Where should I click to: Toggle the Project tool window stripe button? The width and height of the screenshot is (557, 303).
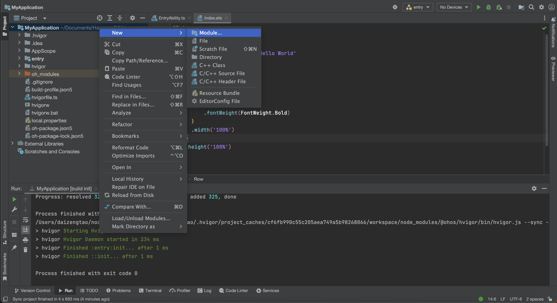coord(5,26)
